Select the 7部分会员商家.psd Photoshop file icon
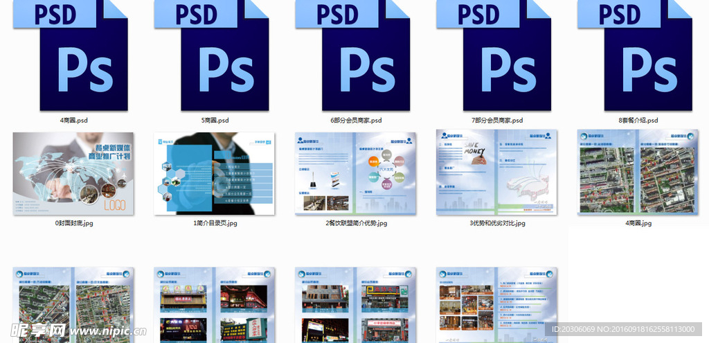The width and height of the screenshot is (709, 343). coord(494,55)
